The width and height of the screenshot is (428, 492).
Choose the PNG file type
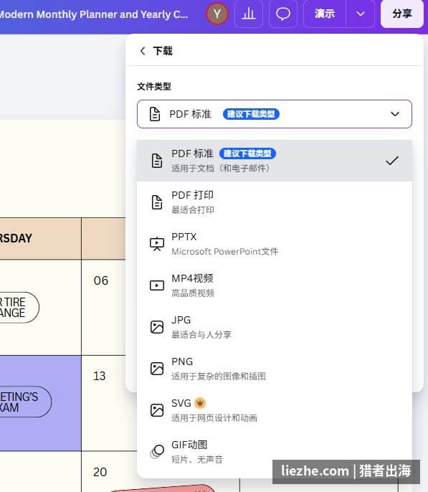[x=275, y=369]
